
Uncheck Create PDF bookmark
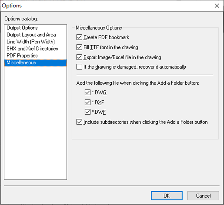click(79, 37)
